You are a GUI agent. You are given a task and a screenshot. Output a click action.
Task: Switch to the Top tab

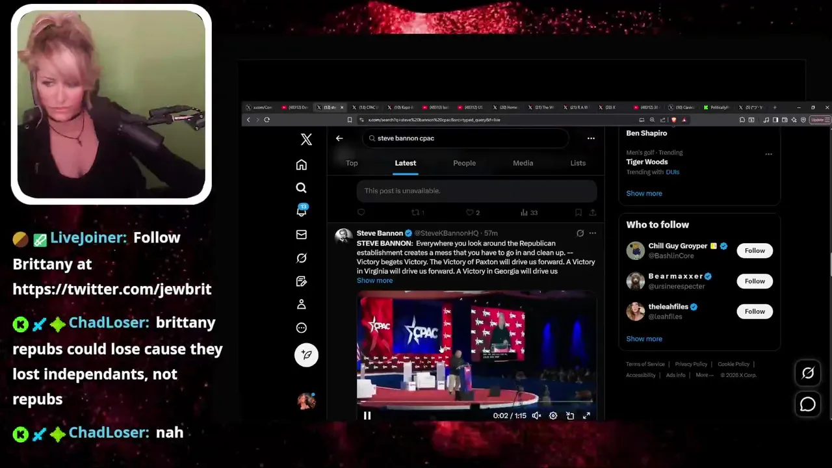click(x=352, y=163)
